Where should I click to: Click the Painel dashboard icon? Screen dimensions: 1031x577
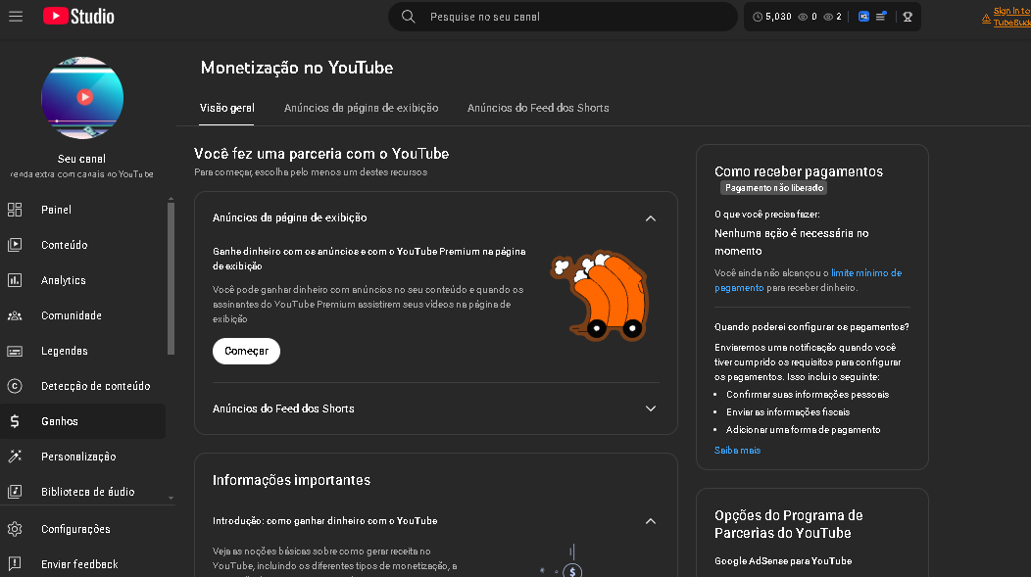(x=15, y=210)
